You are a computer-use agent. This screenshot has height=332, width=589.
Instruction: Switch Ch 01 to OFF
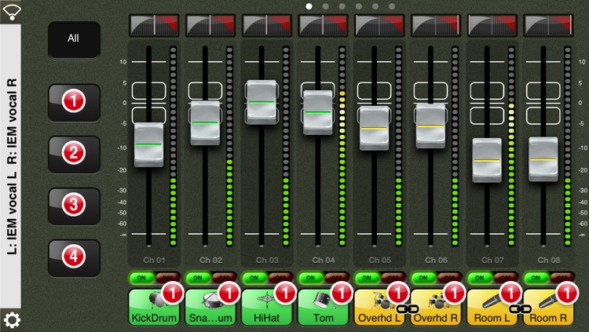click(167, 278)
